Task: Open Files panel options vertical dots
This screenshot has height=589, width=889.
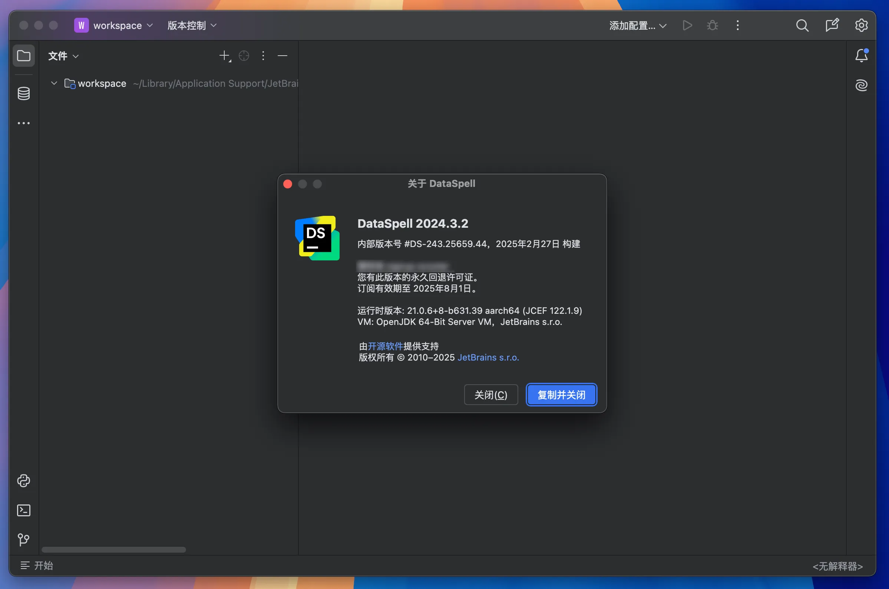Action: (263, 56)
